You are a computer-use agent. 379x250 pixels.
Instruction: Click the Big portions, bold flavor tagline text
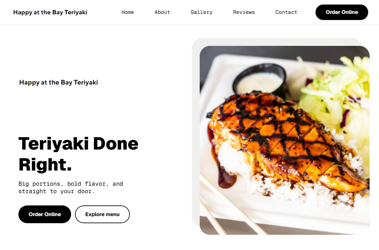pyautogui.click(x=70, y=187)
